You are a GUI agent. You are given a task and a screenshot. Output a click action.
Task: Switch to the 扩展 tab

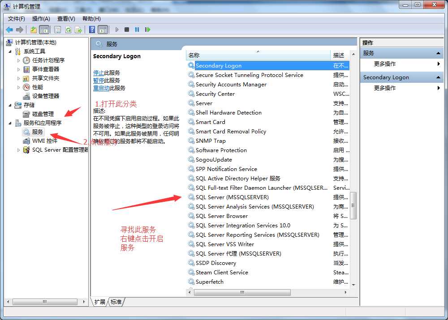(100, 302)
